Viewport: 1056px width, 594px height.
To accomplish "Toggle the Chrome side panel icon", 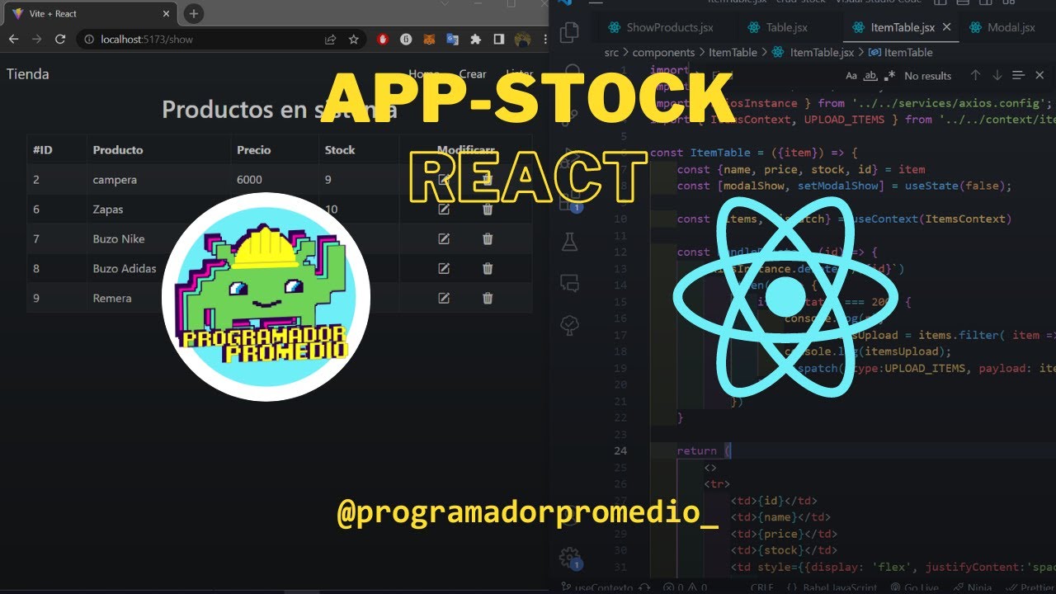I will [498, 39].
